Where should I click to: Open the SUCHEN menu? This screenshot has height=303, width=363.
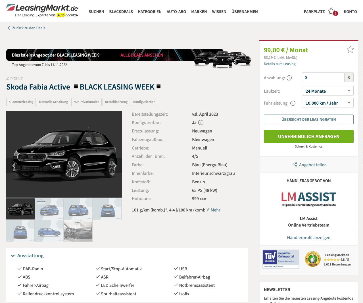click(x=96, y=12)
